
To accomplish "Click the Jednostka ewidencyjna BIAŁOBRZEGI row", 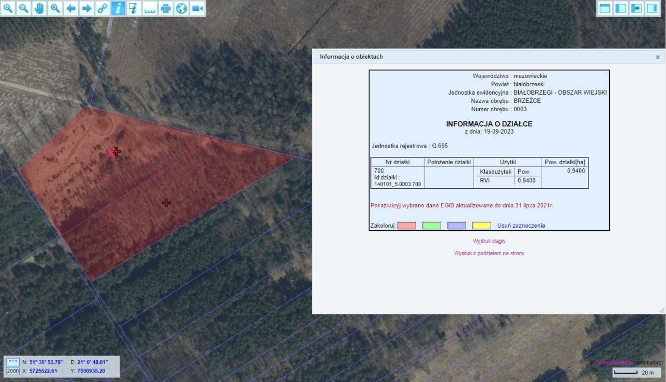I will [528, 93].
